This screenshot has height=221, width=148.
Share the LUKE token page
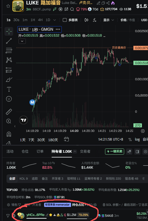[108, 3]
